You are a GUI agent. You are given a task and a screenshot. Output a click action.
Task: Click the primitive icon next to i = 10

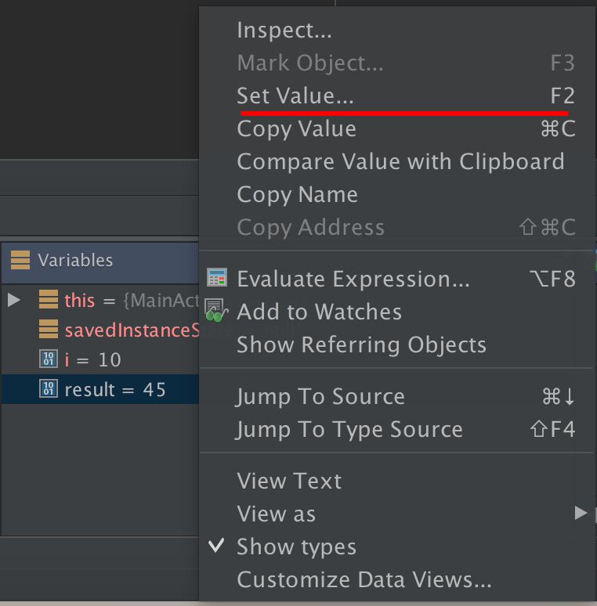49,359
